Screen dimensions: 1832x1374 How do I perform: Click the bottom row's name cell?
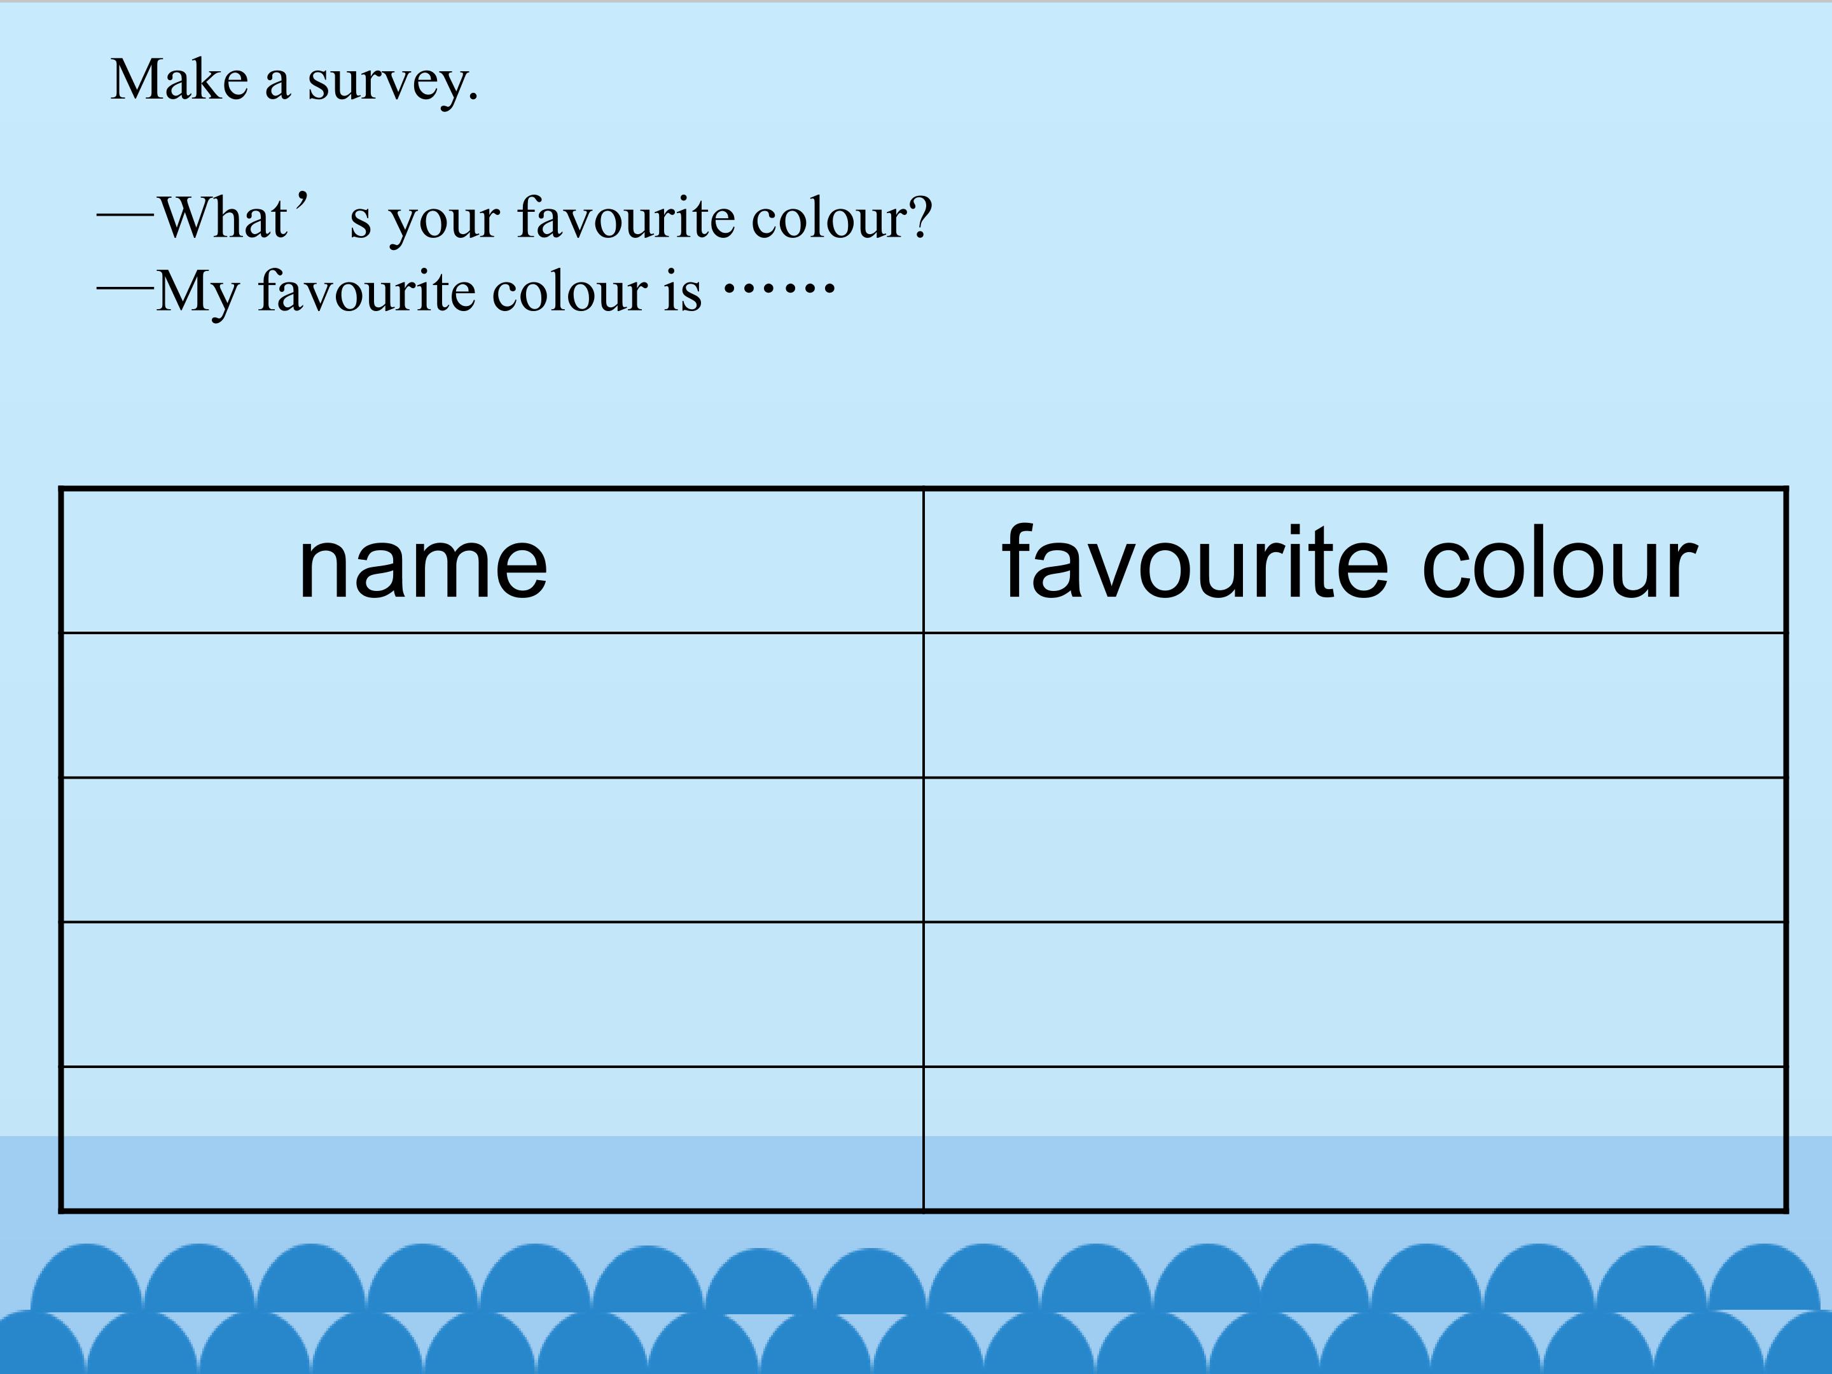[492, 1138]
